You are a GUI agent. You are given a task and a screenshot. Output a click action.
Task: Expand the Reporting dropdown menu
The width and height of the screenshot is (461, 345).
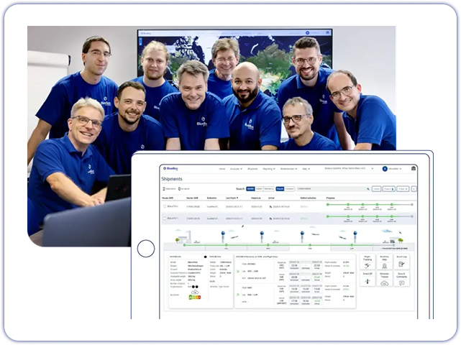click(270, 168)
